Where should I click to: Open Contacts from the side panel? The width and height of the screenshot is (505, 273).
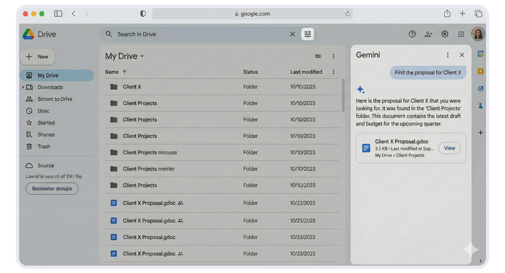[480, 106]
